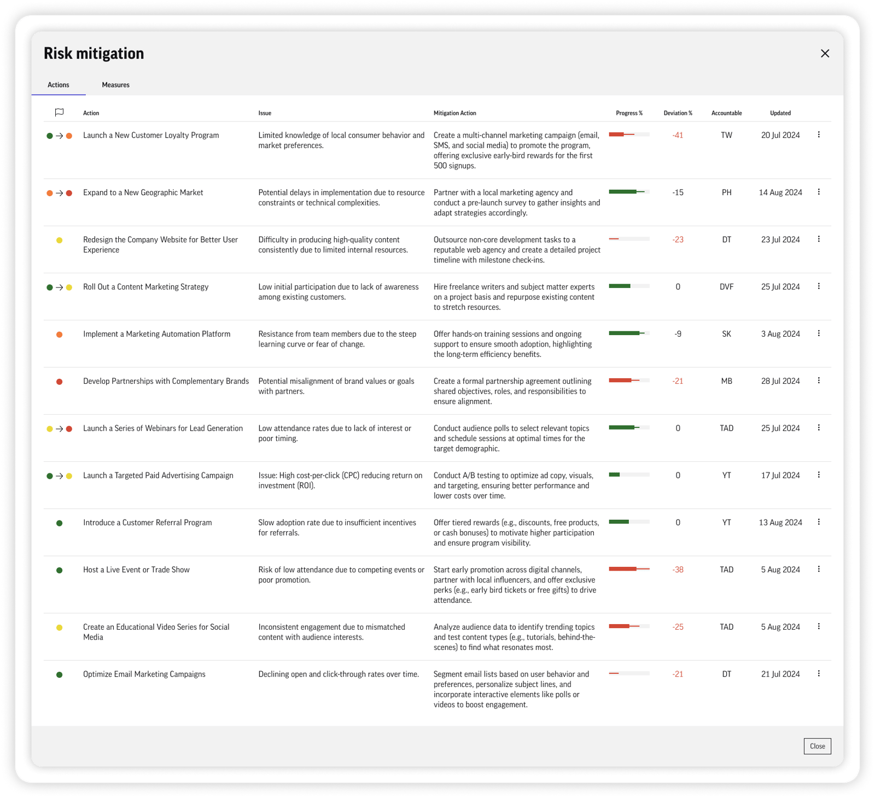Open the menu for Host a Live Event or Trade Show
This screenshot has width=875, height=798.
point(819,570)
